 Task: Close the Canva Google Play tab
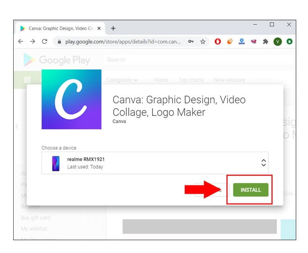tap(100, 28)
